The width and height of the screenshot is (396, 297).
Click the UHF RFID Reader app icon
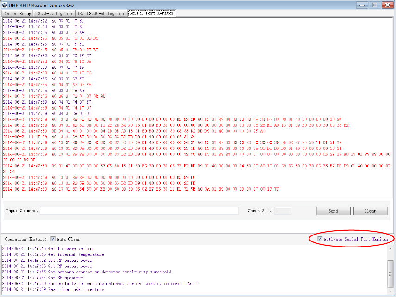(x=5, y=5)
